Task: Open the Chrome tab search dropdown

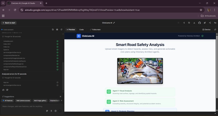Action: (3, 3)
